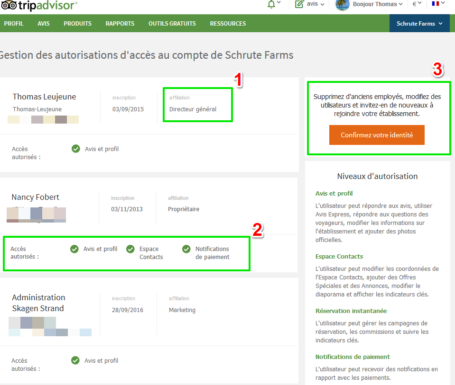Open the PRODUITS menu

pyautogui.click(x=77, y=24)
